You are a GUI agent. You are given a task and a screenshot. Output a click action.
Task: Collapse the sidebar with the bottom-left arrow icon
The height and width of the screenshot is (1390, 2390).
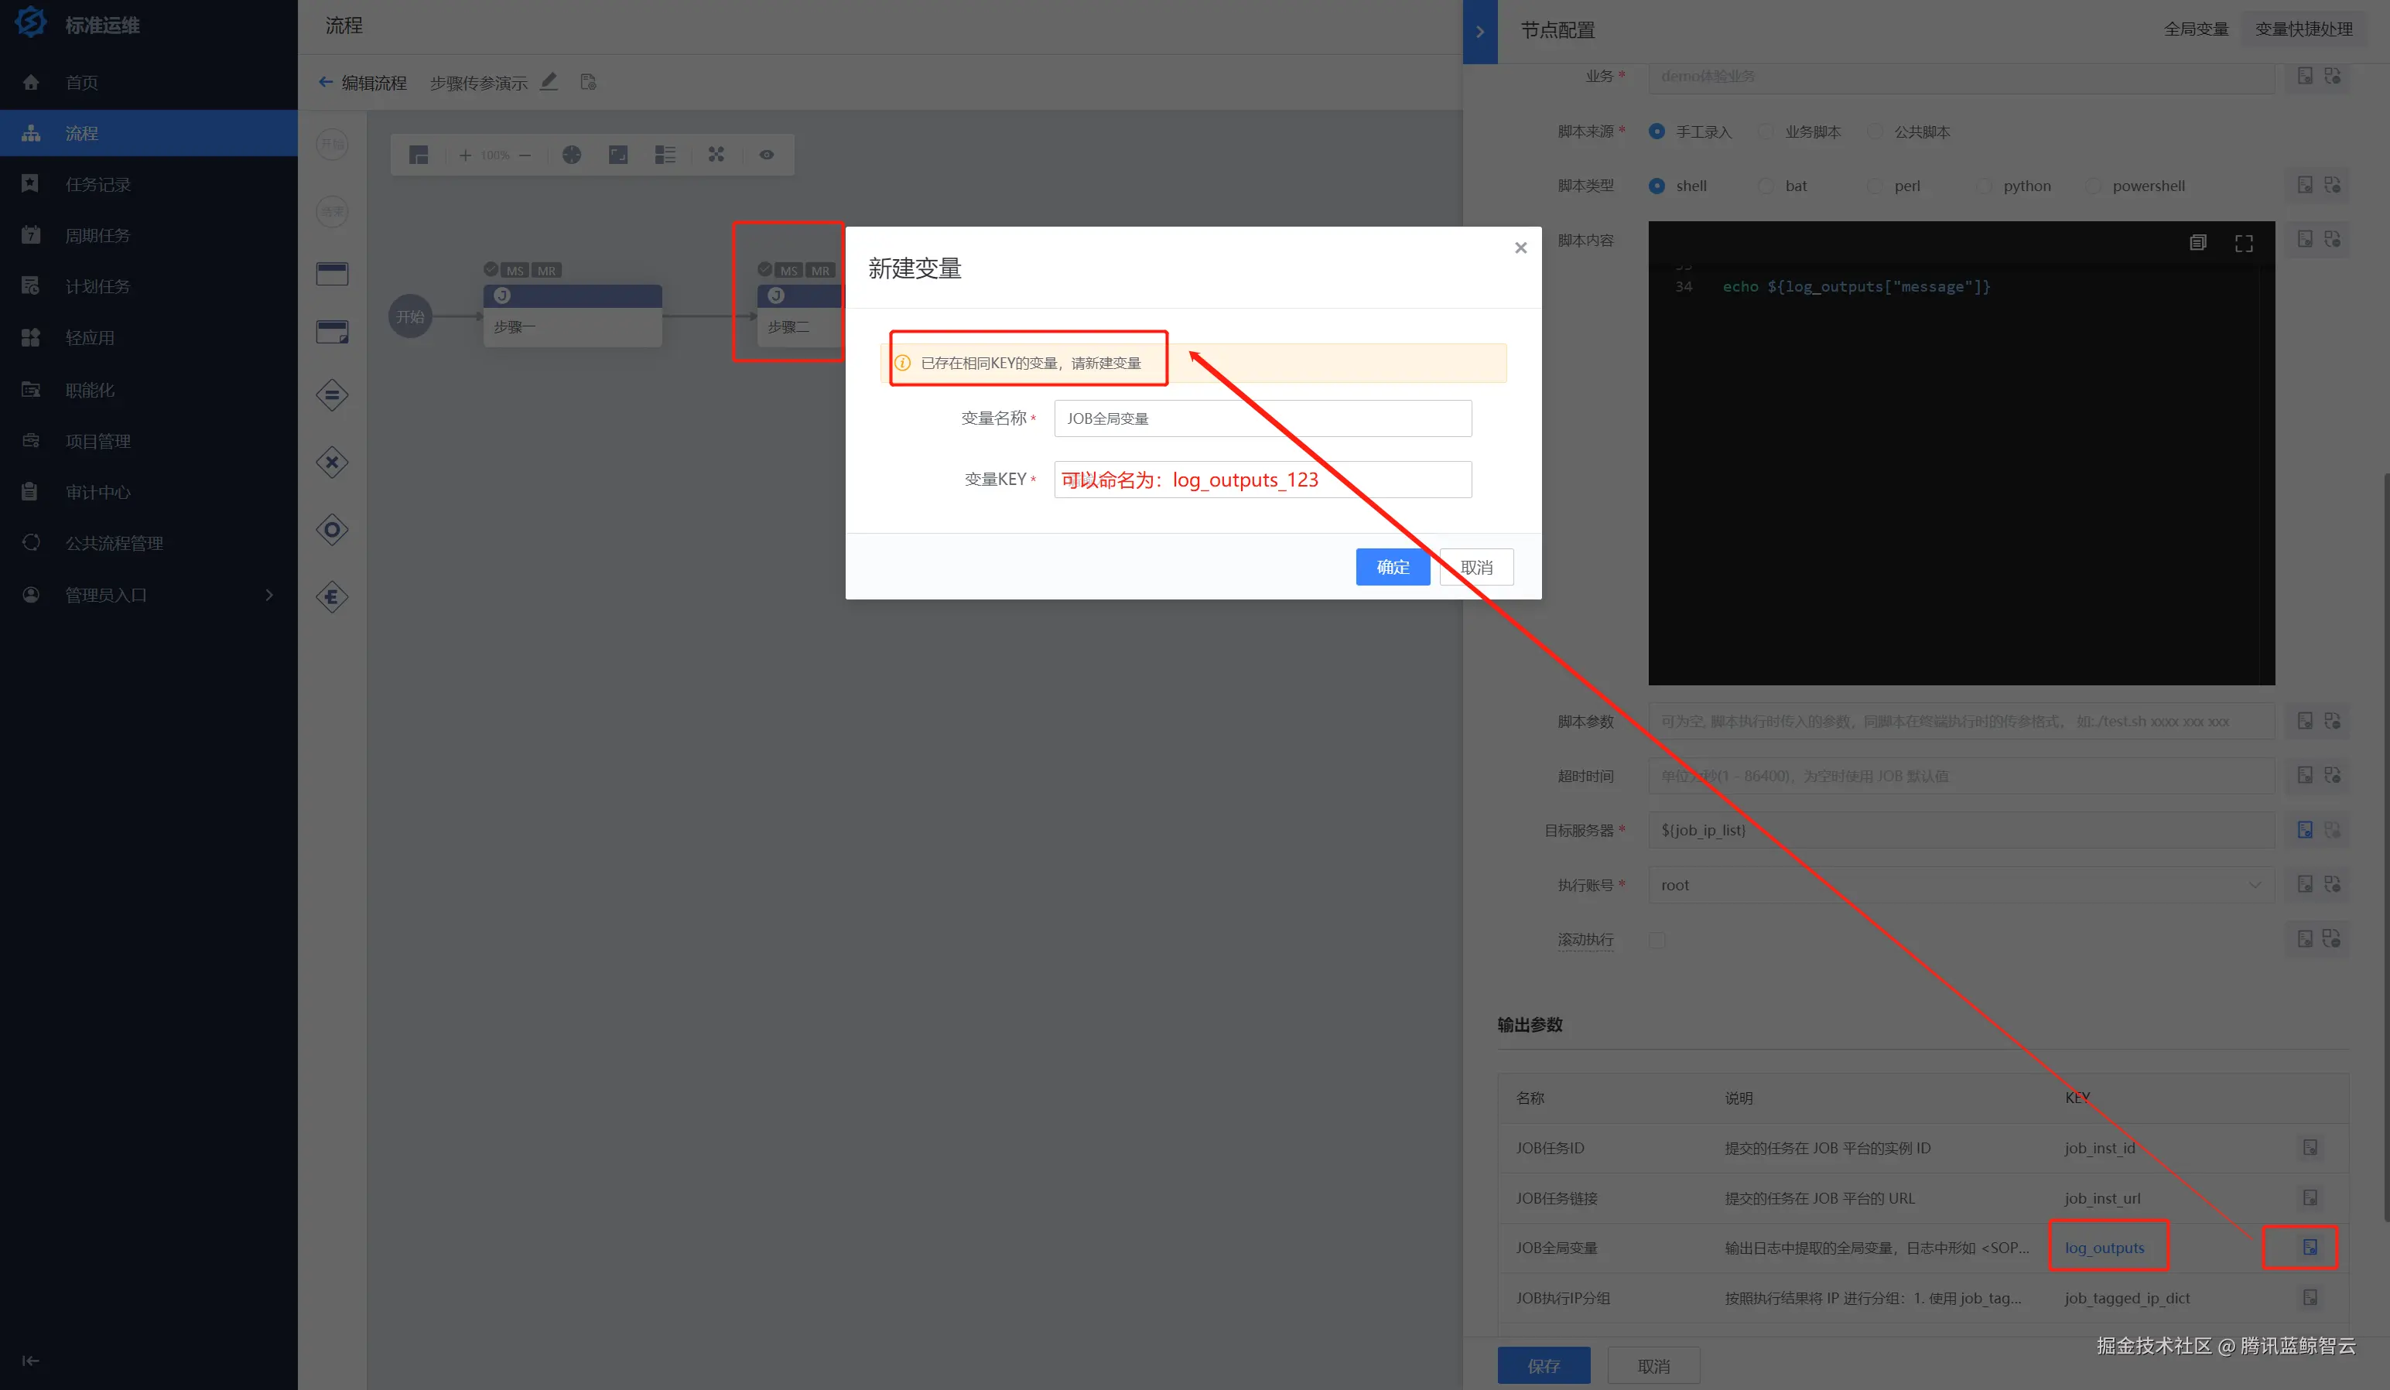click(30, 1361)
